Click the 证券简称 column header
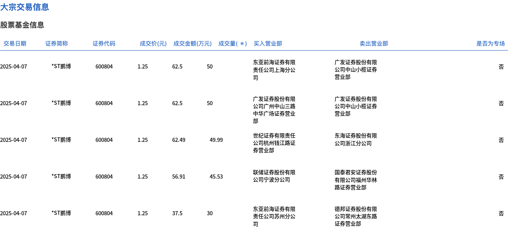Screen dimensions: 508x234 click(57, 44)
